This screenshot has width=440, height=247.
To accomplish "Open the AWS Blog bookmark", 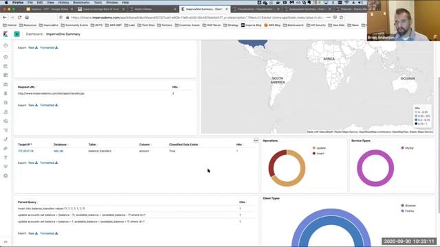I will click(272, 25).
